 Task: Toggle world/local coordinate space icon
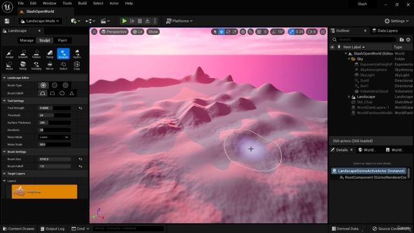click(x=243, y=32)
